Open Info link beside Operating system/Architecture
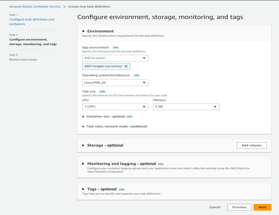The width and height of the screenshot is (279, 215). click(136, 75)
